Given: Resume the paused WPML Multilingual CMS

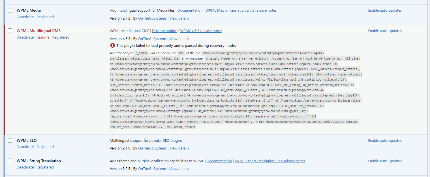Looking at the screenshot, I should [43, 37].
